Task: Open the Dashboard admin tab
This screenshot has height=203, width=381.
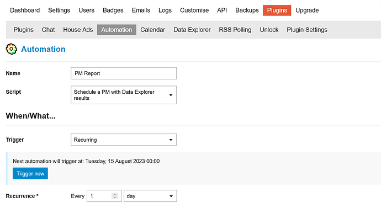Action: click(25, 10)
